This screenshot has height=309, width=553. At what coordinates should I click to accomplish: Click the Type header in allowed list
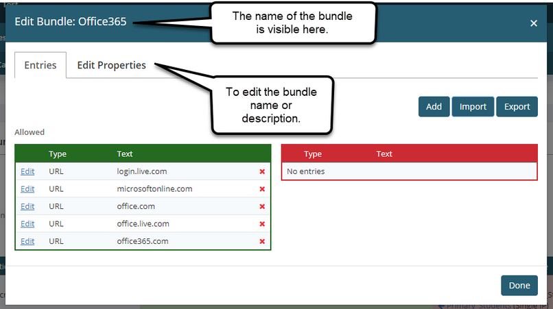pyautogui.click(x=58, y=154)
